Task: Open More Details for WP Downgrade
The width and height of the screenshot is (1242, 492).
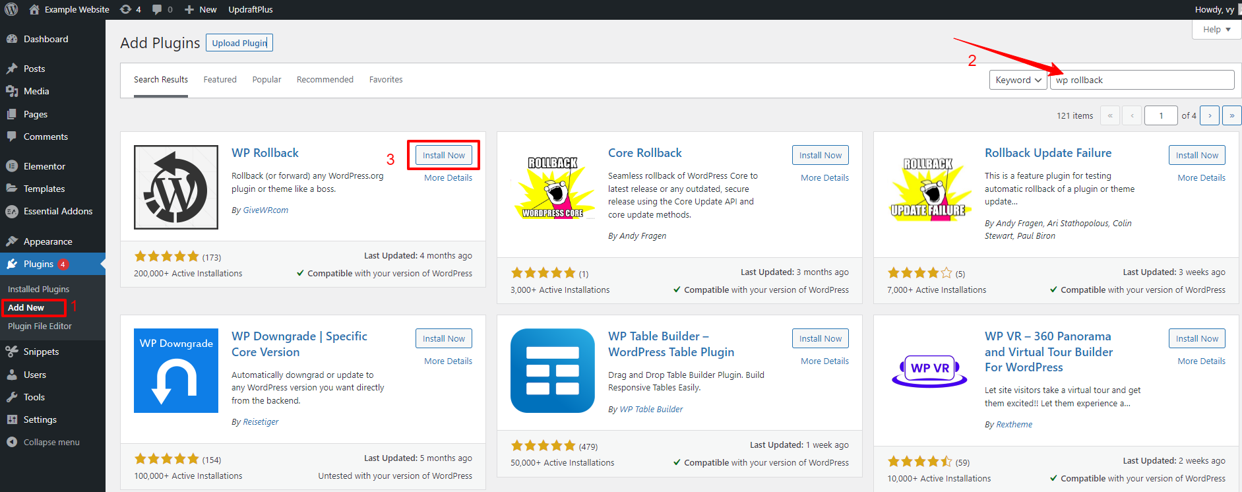Action: [448, 361]
